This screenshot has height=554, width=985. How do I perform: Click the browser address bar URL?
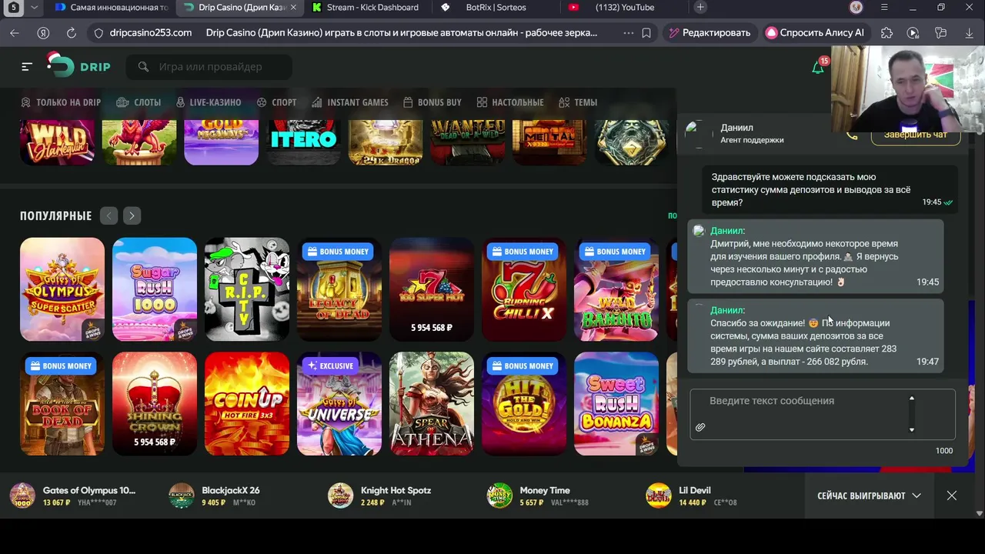point(151,33)
